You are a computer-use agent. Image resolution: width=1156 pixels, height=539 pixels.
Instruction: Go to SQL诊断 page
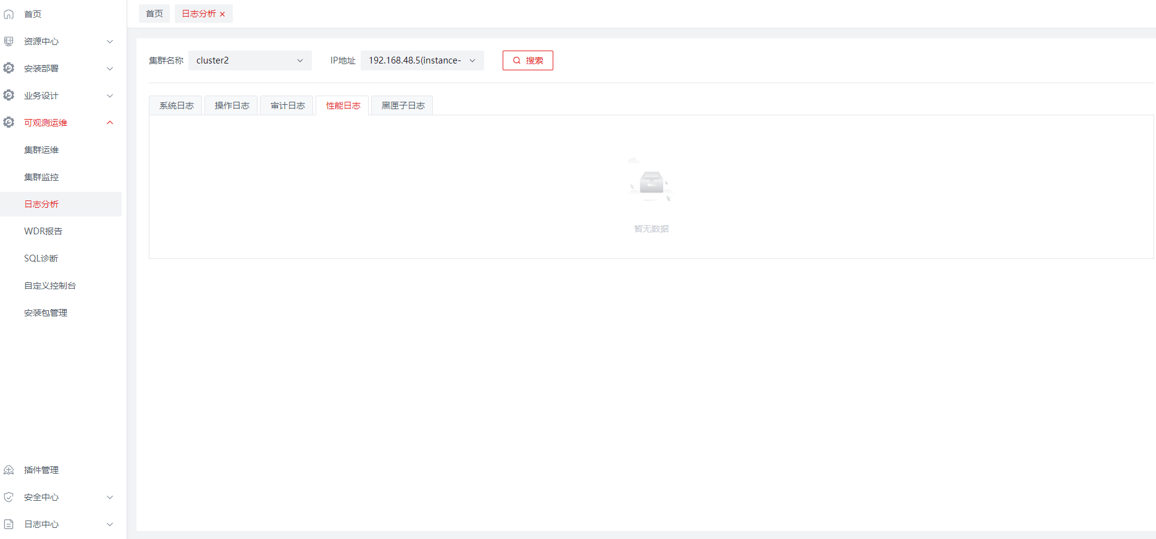tap(41, 258)
